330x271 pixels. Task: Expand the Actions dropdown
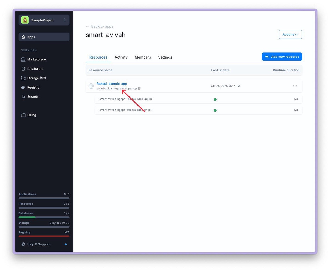pos(290,34)
